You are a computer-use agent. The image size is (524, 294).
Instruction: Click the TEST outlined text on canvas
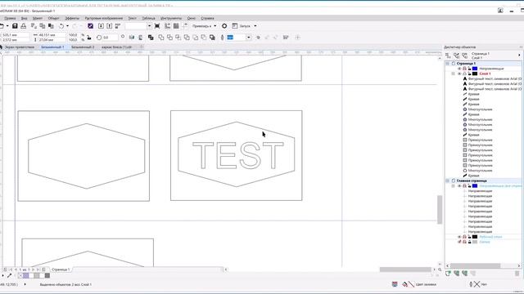[238, 155]
